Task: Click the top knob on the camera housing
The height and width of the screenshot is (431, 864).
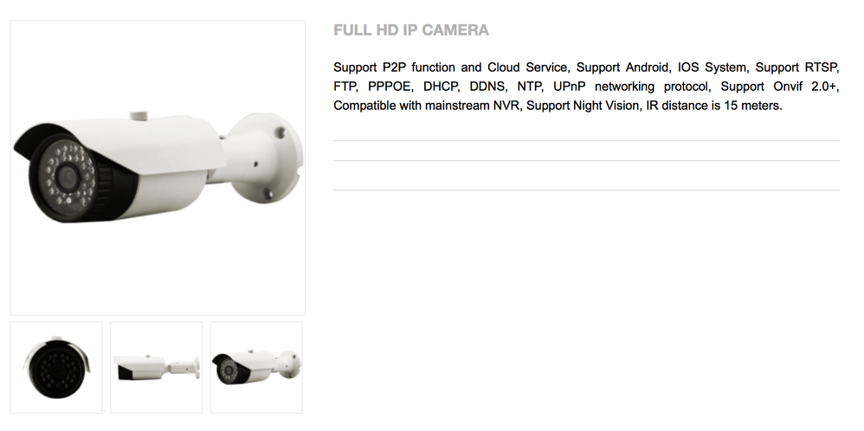Action: tap(139, 115)
